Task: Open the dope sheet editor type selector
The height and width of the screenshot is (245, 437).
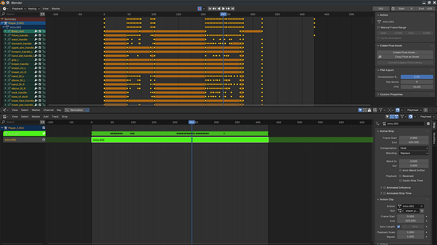Action: point(5,9)
